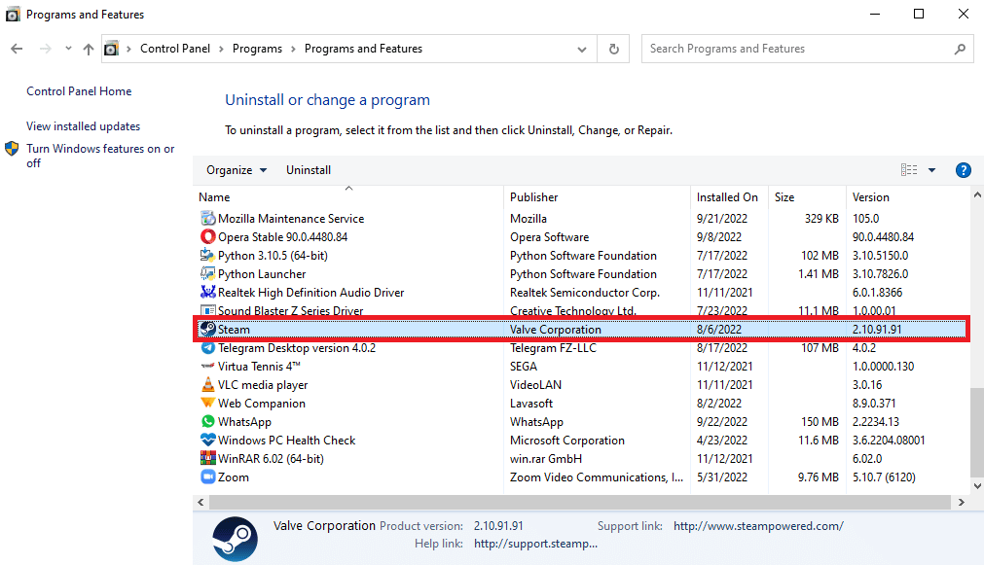The height and width of the screenshot is (565, 984).
Task: Click the search magnifier icon
Action: [960, 49]
